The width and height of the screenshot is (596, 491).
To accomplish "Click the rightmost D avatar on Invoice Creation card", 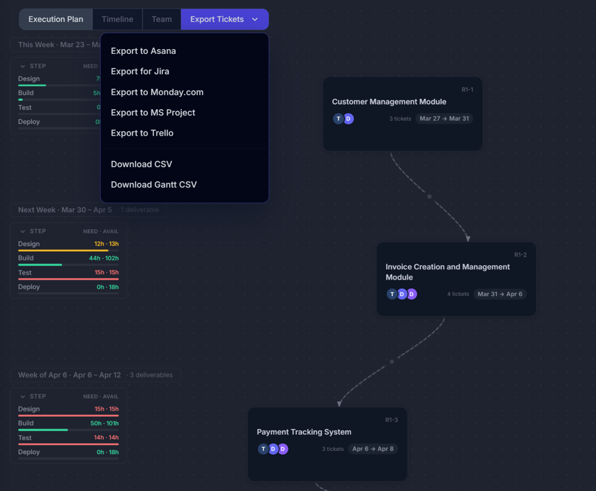I will click(411, 294).
